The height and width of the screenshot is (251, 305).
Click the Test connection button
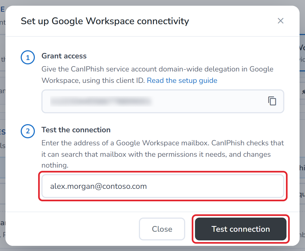pos(241,229)
